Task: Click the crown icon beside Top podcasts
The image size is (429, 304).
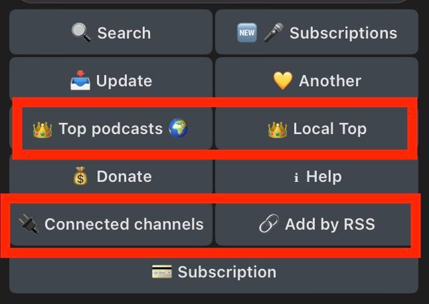Action: [x=43, y=129]
